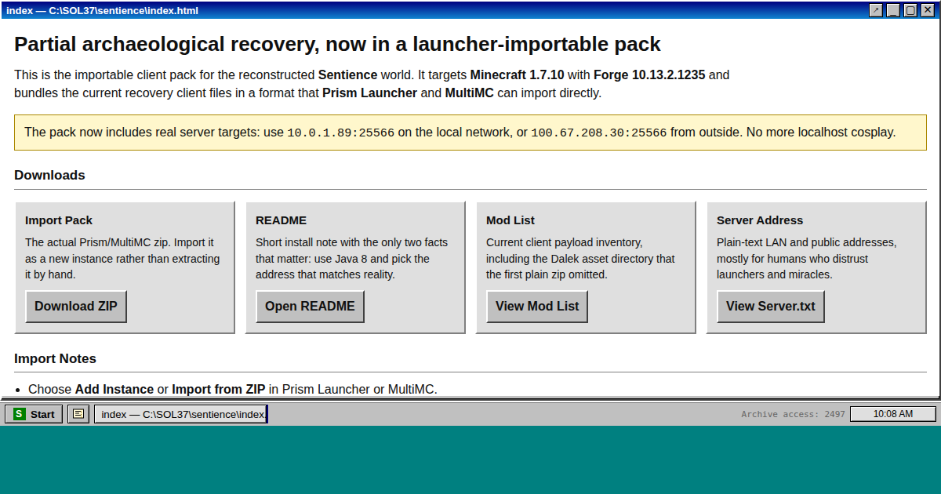Click the Import Notes section heading
The height and width of the screenshot is (494, 941).
click(x=55, y=358)
